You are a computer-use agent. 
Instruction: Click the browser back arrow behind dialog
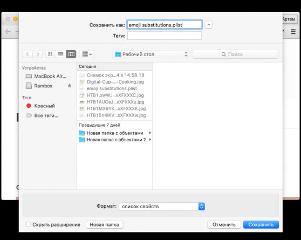tap(8, 32)
